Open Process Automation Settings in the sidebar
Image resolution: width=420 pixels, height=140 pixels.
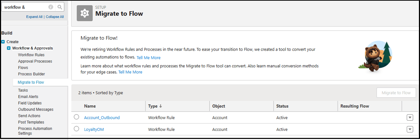pyautogui.click(x=35, y=131)
